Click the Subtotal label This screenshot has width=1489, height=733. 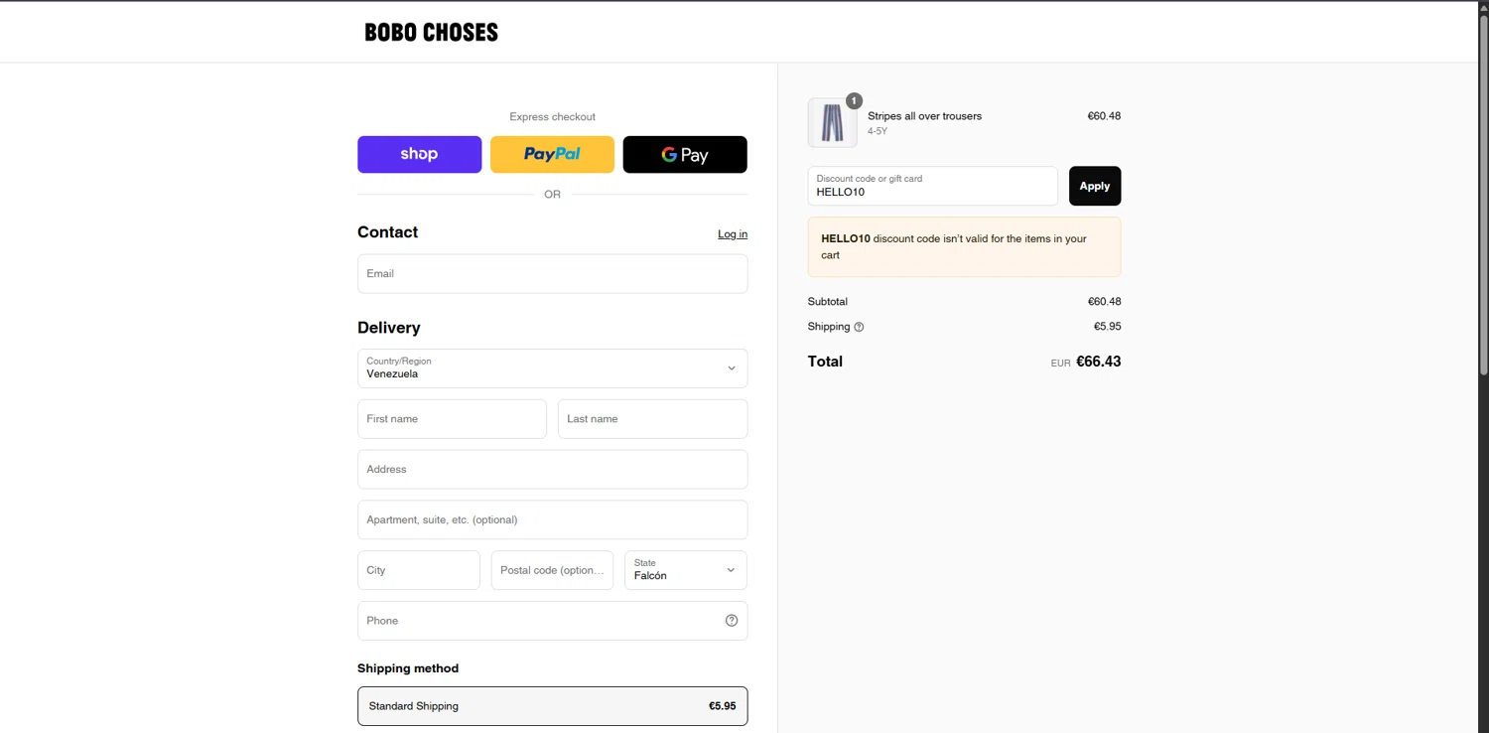828,301
